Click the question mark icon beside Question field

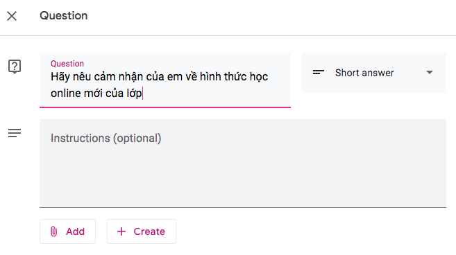pos(15,67)
